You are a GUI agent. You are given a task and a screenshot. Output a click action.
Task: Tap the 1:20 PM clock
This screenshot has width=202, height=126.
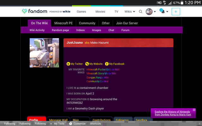click(x=193, y=3)
